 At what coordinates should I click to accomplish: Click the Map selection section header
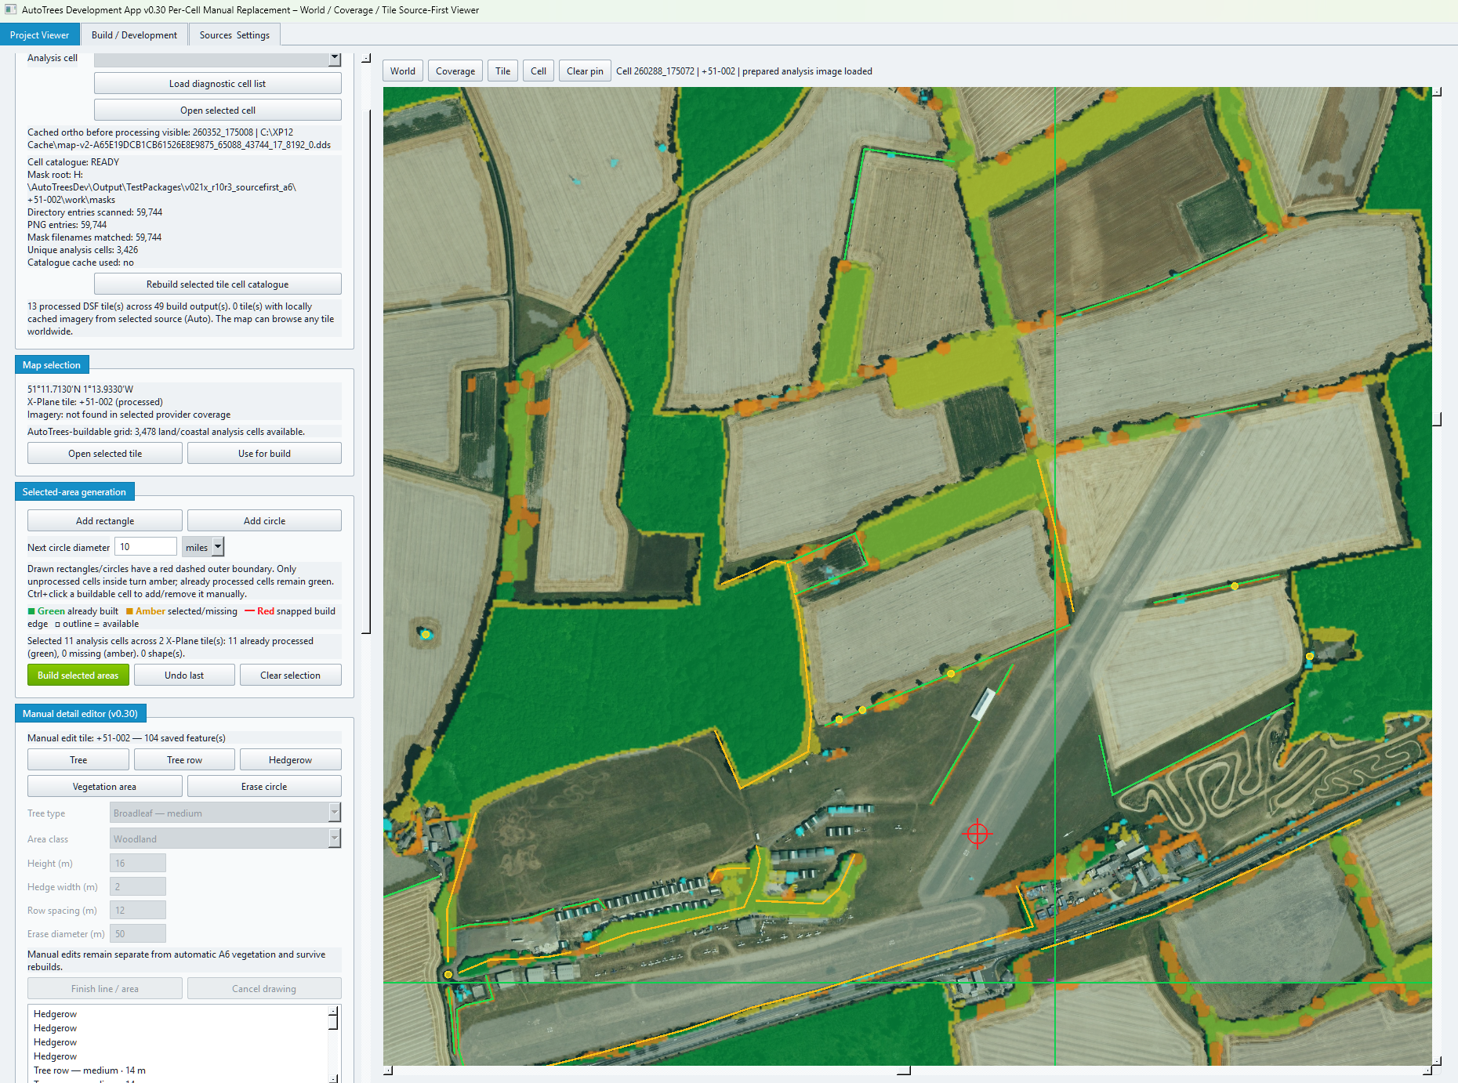[x=52, y=365]
